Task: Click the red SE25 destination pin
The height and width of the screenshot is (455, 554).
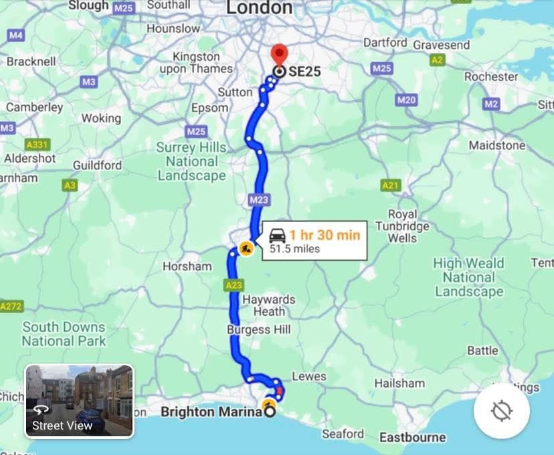Action: [280, 55]
